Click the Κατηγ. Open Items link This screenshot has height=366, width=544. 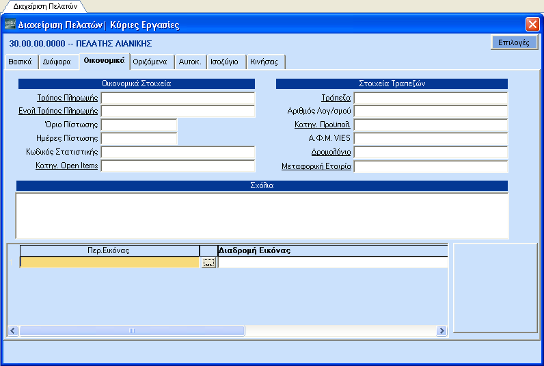pyautogui.click(x=66, y=166)
